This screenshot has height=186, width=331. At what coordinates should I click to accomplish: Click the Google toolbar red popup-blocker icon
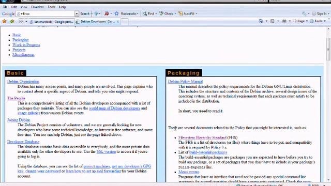(x=107, y=13)
